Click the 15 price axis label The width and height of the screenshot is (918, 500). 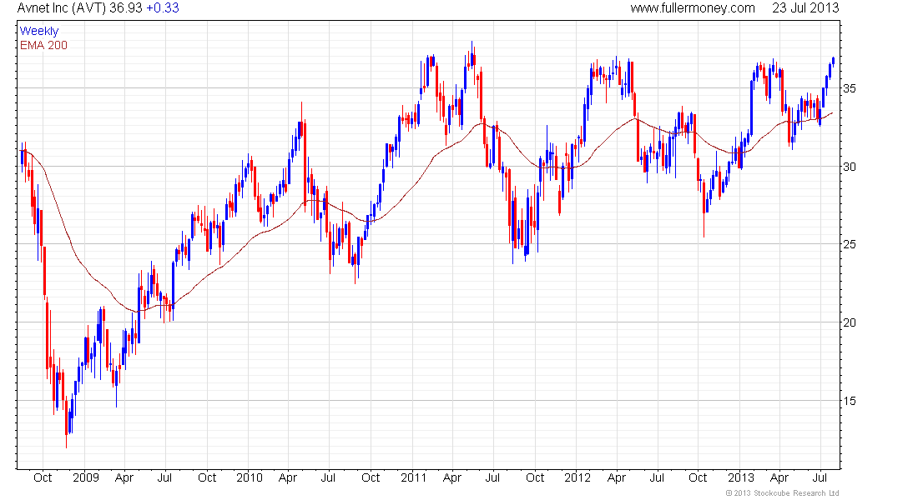[850, 401]
